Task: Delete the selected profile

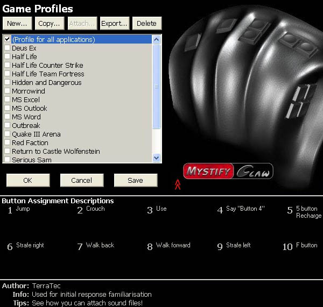Action: 147,24
